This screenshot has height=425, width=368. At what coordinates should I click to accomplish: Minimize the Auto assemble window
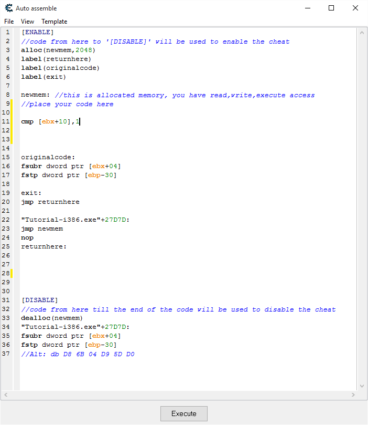click(307, 8)
